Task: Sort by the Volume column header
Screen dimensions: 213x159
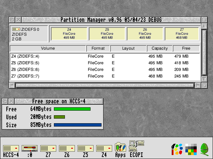Action: [x=48, y=48]
